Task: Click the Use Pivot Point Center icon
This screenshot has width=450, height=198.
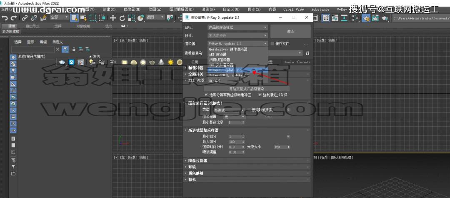Action: (170, 18)
